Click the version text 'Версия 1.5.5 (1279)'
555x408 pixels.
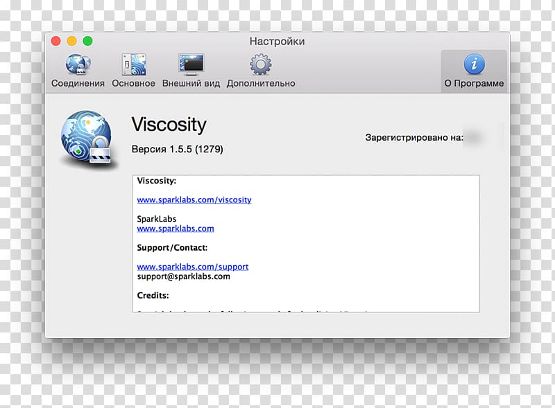coord(177,149)
